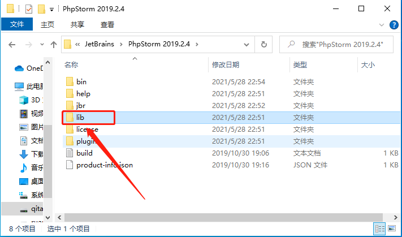Switch to the 共享 ribbon tab

coord(77,25)
